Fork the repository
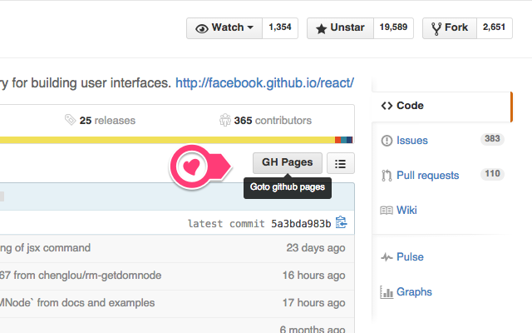This screenshot has width=532, height=333. (449, 28)
